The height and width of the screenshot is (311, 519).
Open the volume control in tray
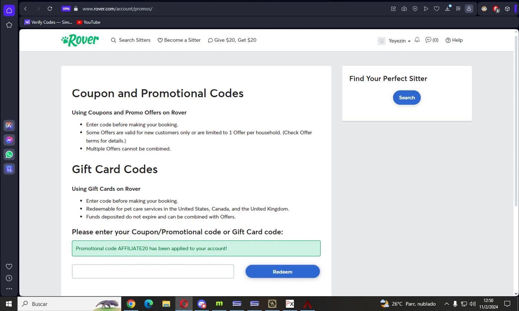pyautogui.click(x=473, y=304)
